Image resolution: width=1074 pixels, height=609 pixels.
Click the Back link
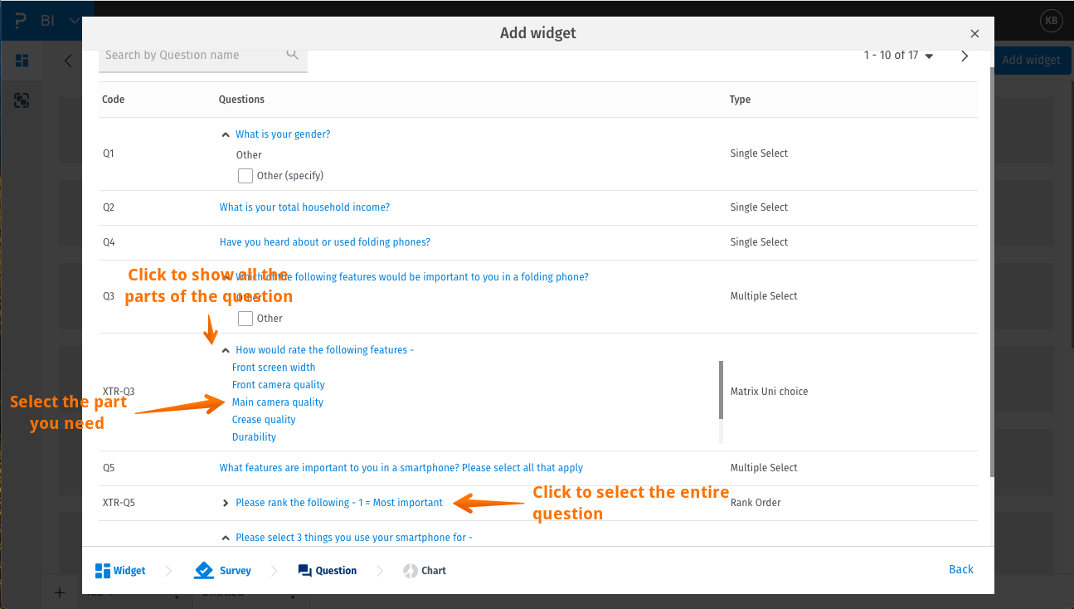tap(960, 569)
